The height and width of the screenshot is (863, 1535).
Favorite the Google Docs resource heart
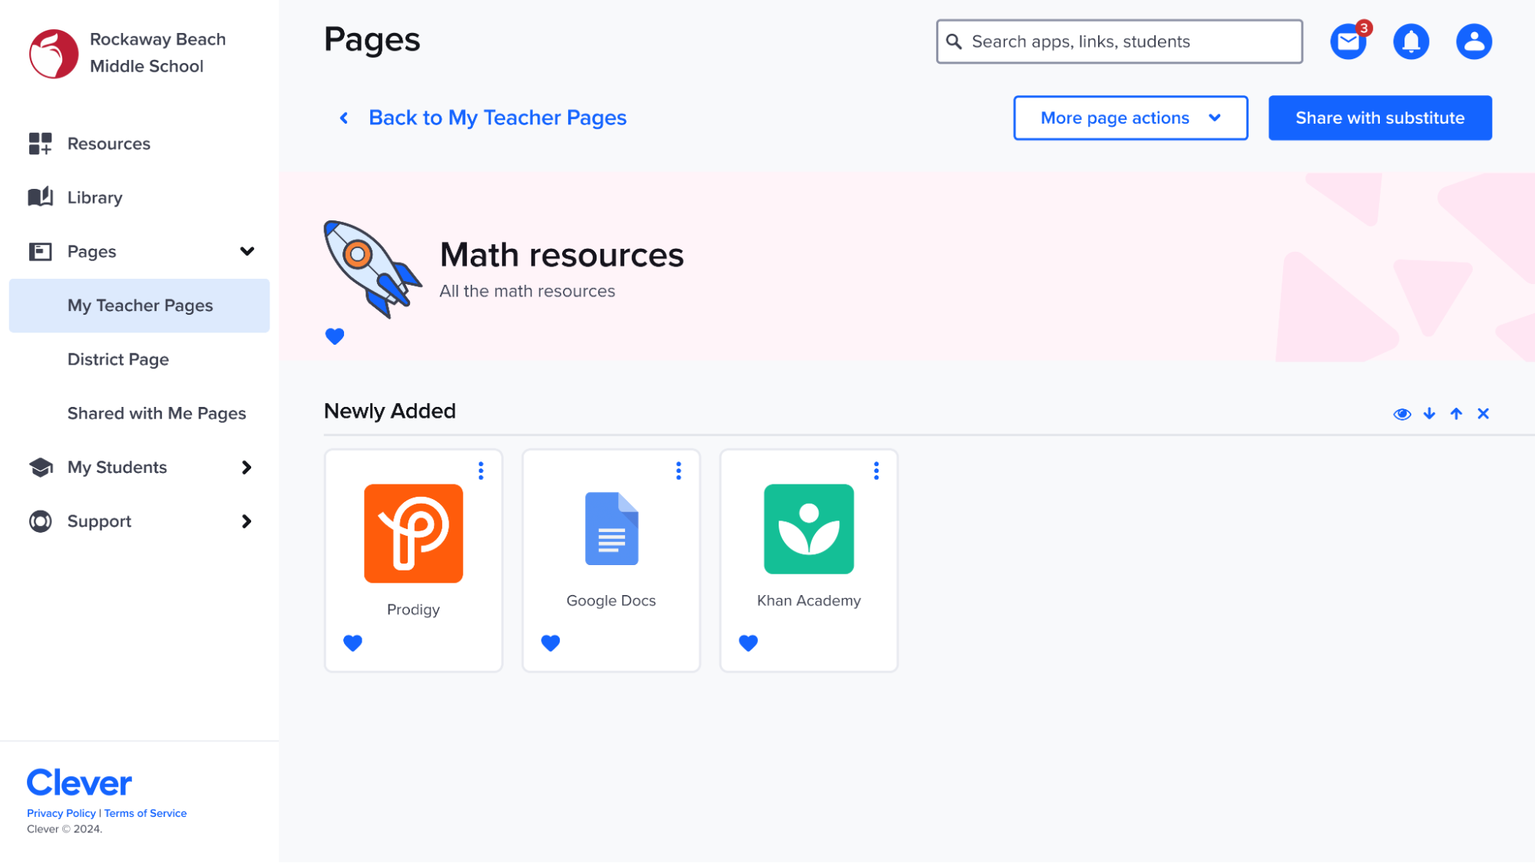click(x=550, y=643)
